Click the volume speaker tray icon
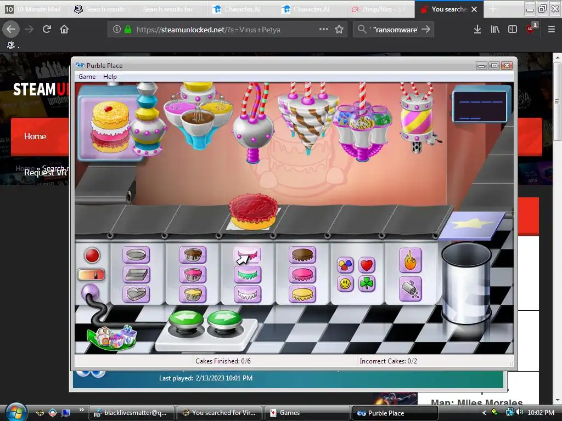 (520, 412)
